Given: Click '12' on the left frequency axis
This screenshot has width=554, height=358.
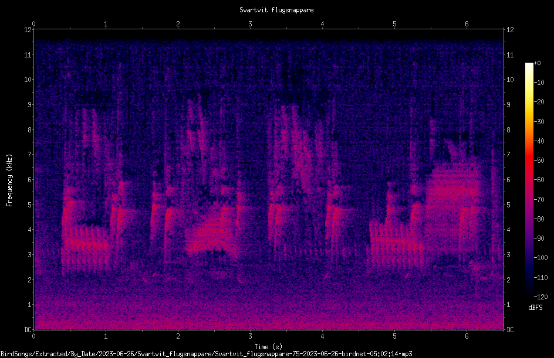Looking at the screenshot, I should [28, 30].
